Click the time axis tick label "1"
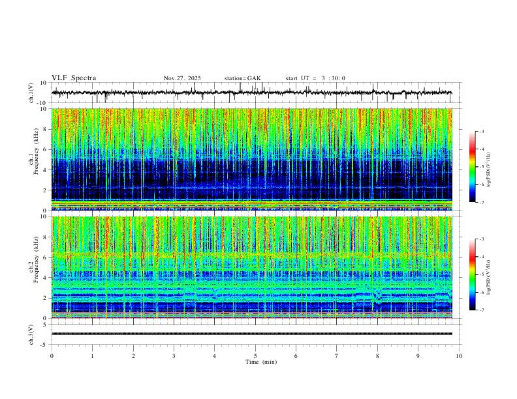This screenshot has width=517, height=399. point(92,356)
